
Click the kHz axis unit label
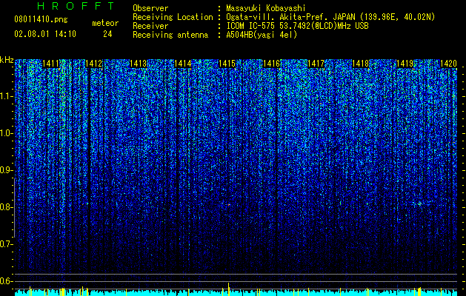click(x=7, y=60)
